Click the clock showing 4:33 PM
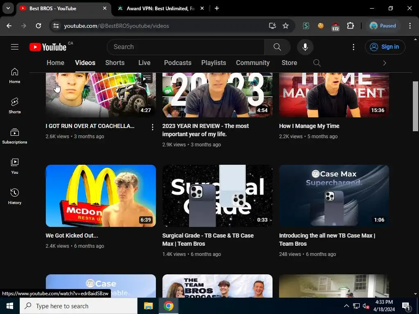 384,302
